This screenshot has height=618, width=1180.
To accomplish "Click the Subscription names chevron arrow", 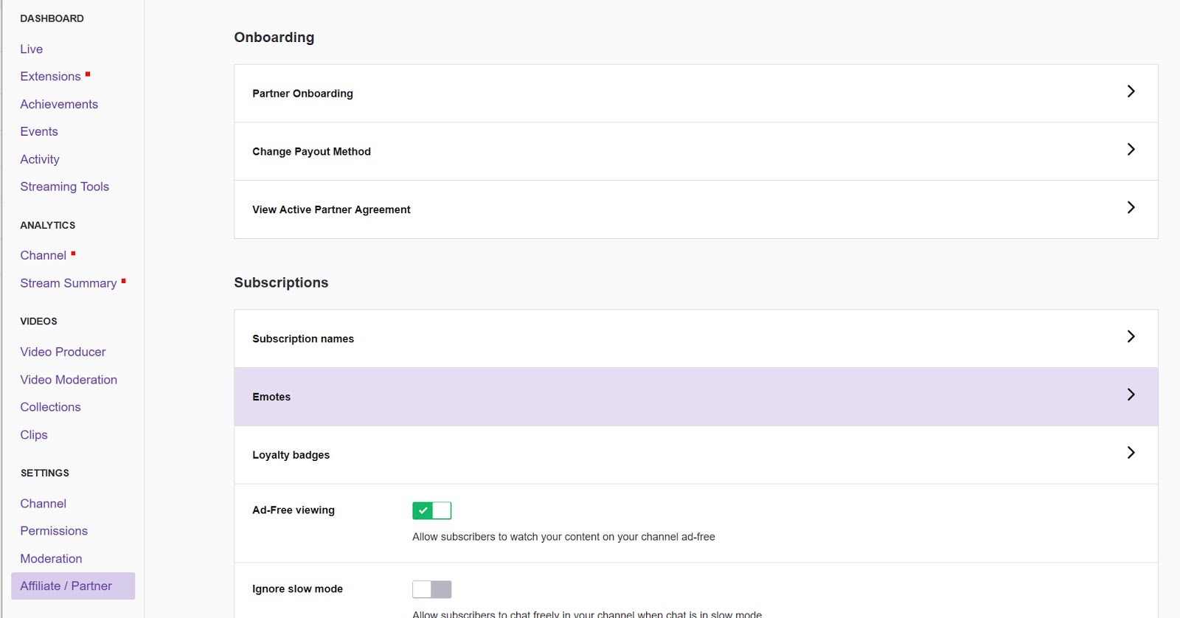I will (x=1131, y=337).
